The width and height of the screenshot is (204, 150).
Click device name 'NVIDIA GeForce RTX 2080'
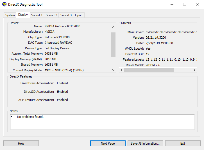coord(62,26)
